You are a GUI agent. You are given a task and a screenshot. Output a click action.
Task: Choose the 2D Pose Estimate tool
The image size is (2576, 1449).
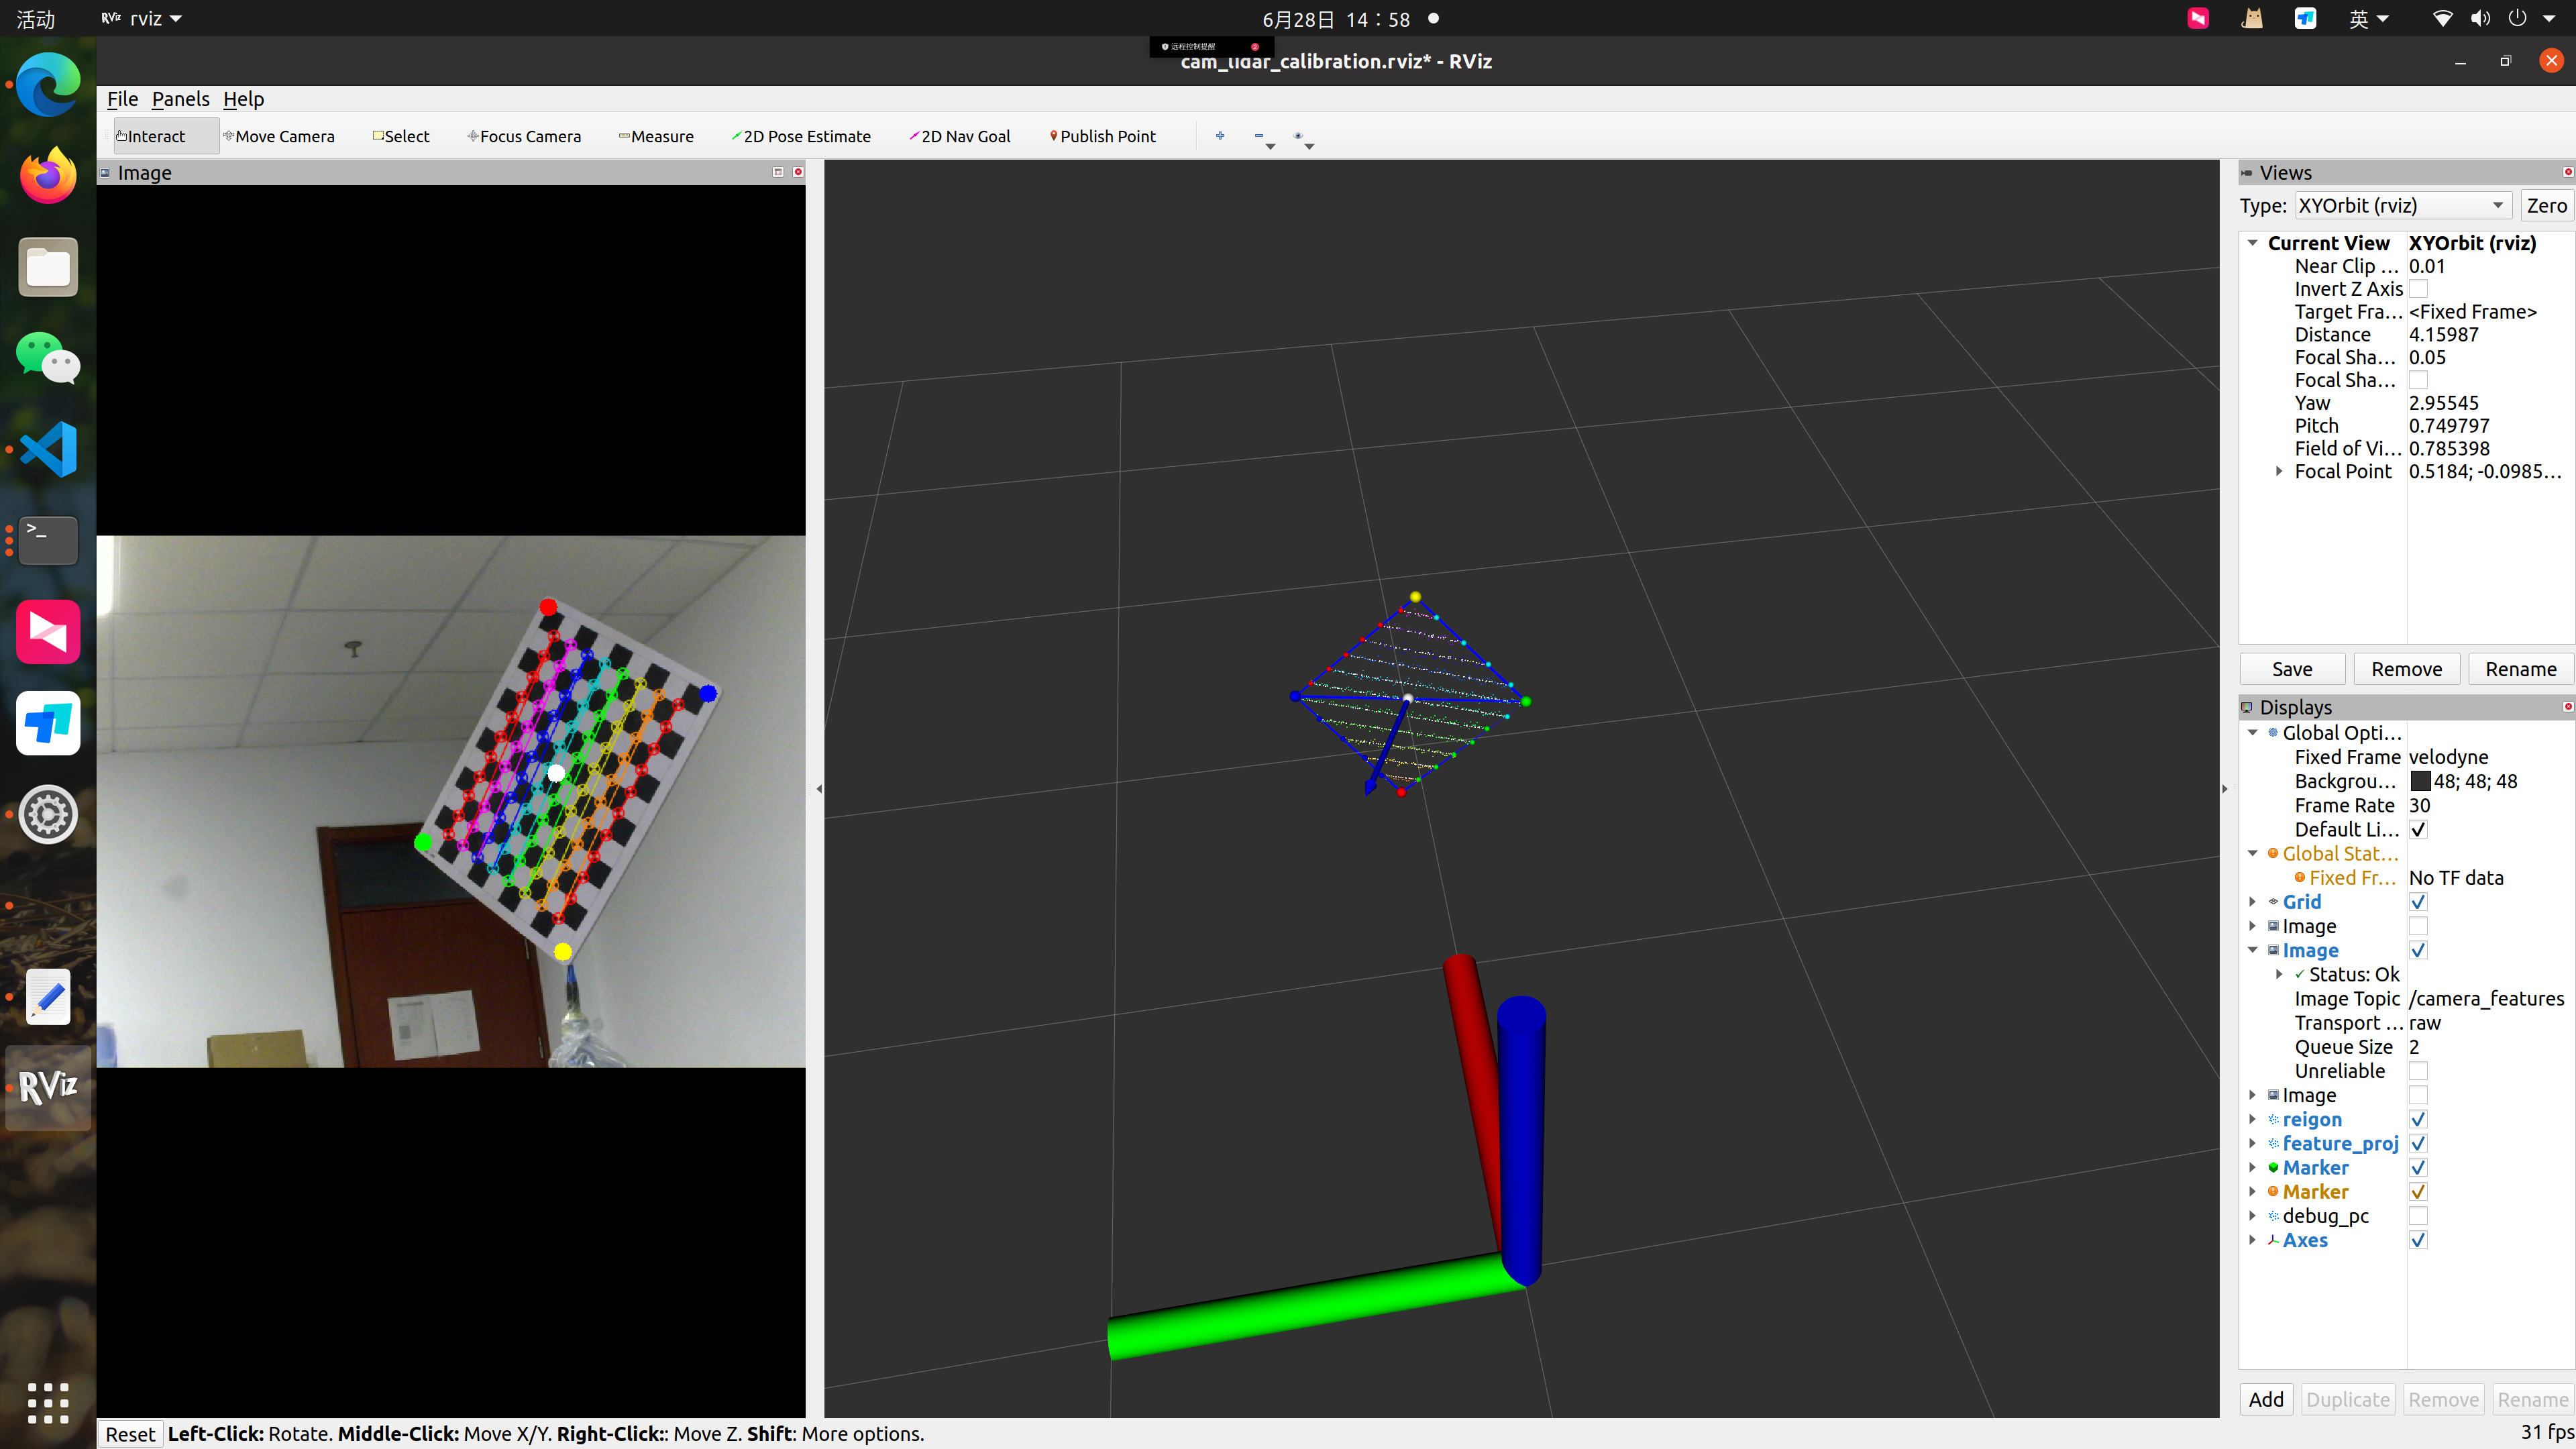[801, 136]
